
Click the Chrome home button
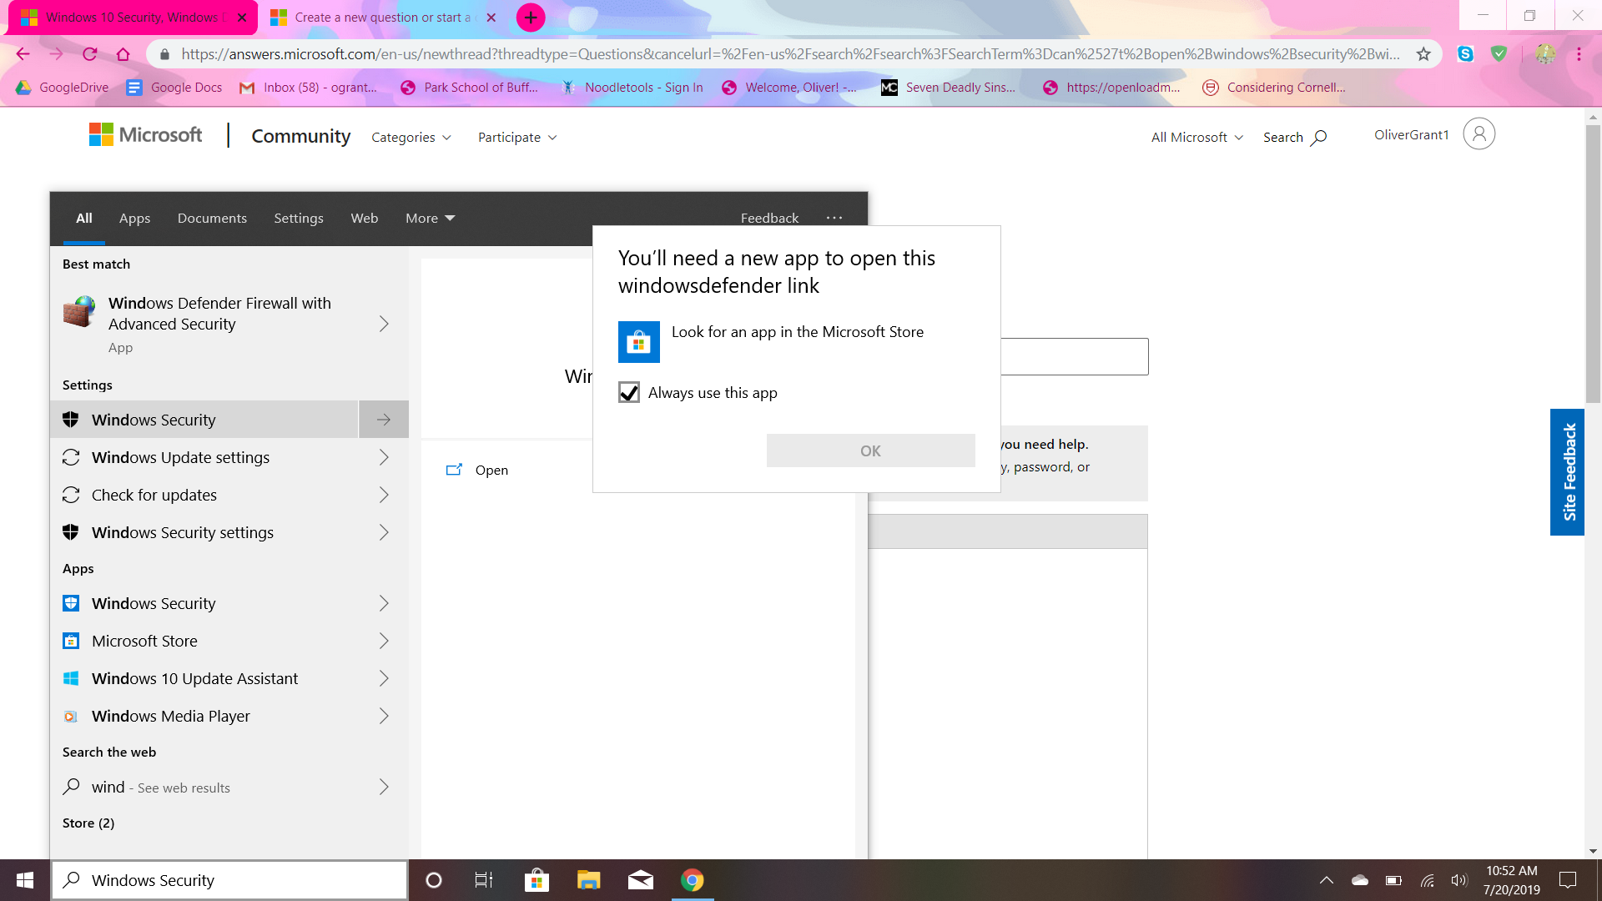pos(123,54)
